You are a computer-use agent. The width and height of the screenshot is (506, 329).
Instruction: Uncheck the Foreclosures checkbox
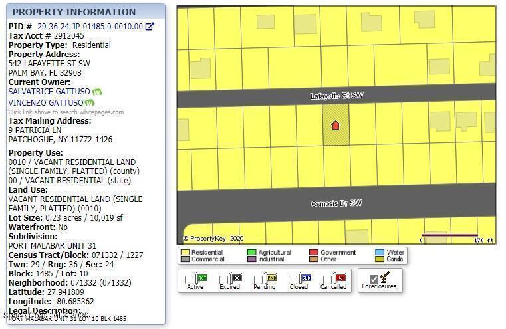[373, 279]
